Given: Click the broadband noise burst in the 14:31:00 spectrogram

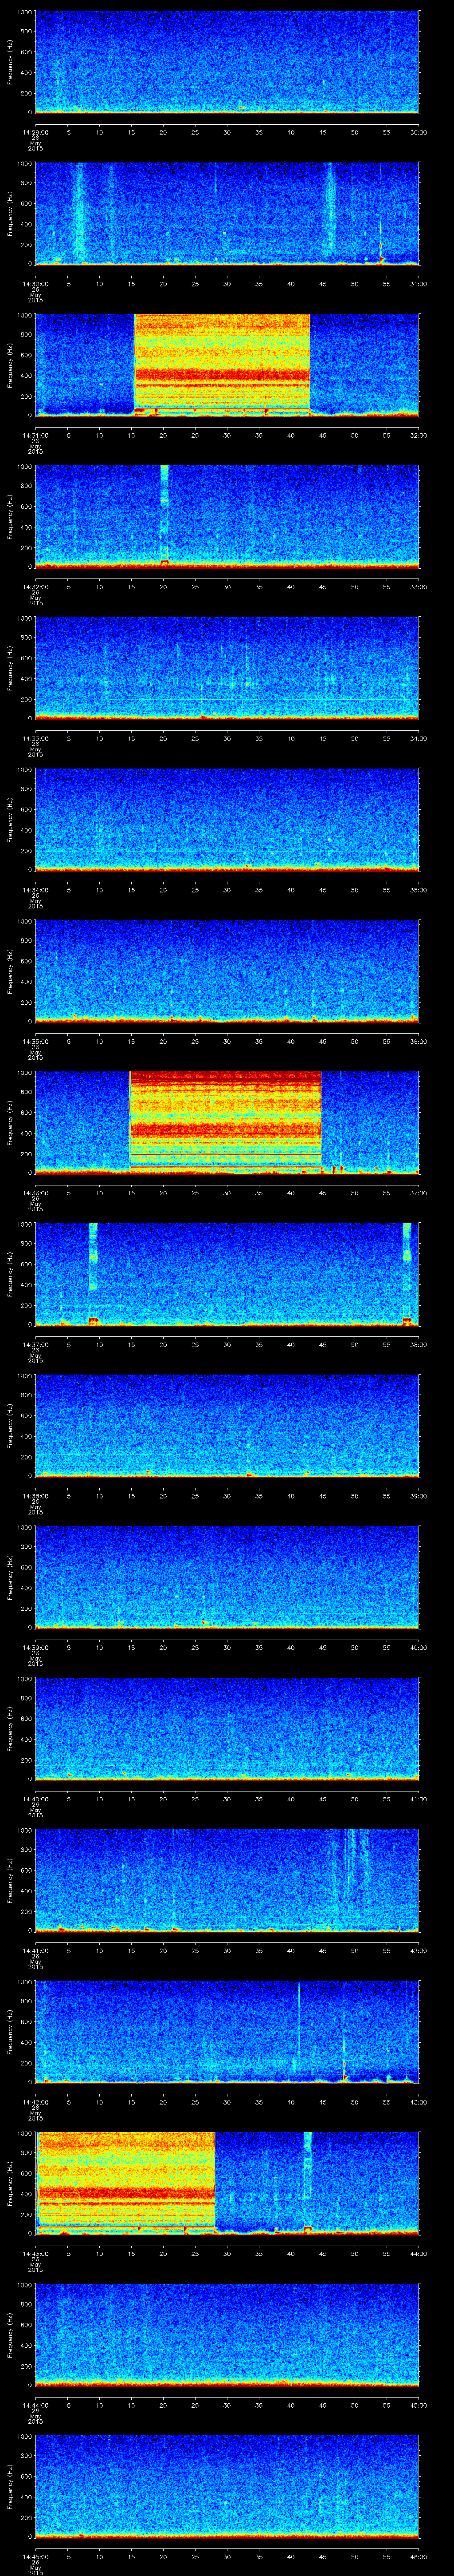Looking at the screenshot, I should pos(222,364).
